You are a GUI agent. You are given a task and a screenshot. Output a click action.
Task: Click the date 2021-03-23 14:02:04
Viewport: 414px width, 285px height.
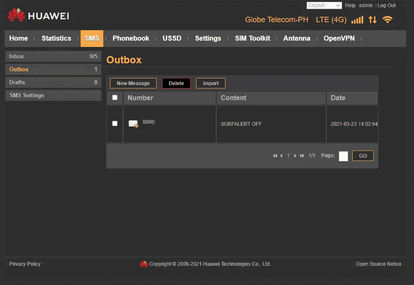[354, 124]
